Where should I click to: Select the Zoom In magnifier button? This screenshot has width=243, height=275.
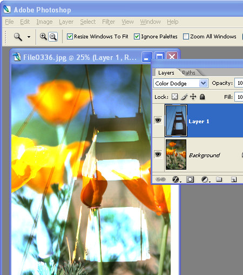(x=43, y=37)
